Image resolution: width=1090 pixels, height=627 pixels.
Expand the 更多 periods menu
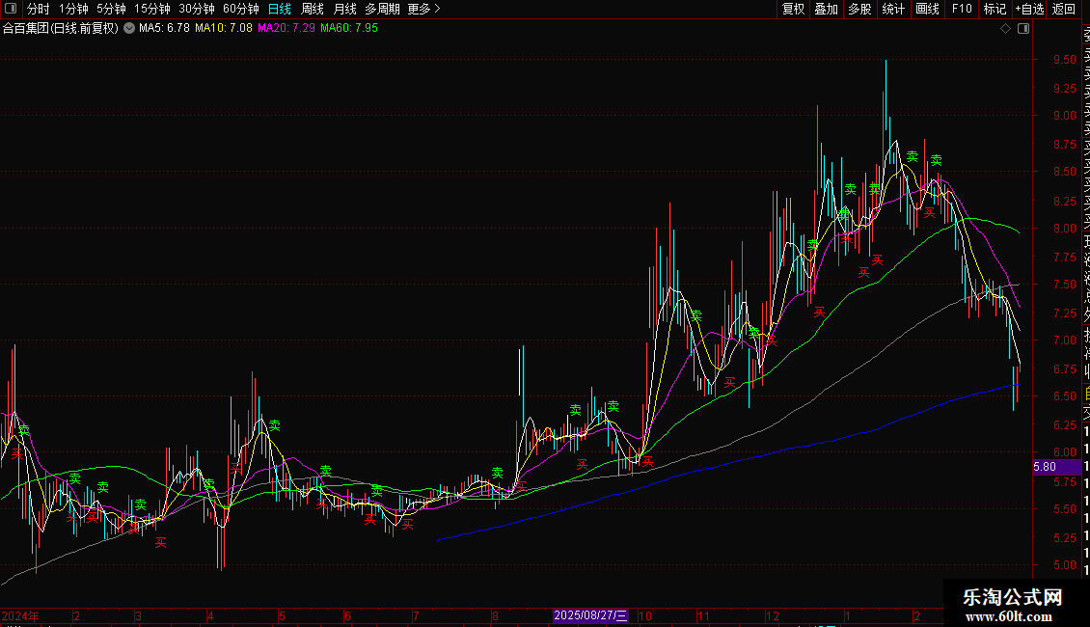point(423,9)
